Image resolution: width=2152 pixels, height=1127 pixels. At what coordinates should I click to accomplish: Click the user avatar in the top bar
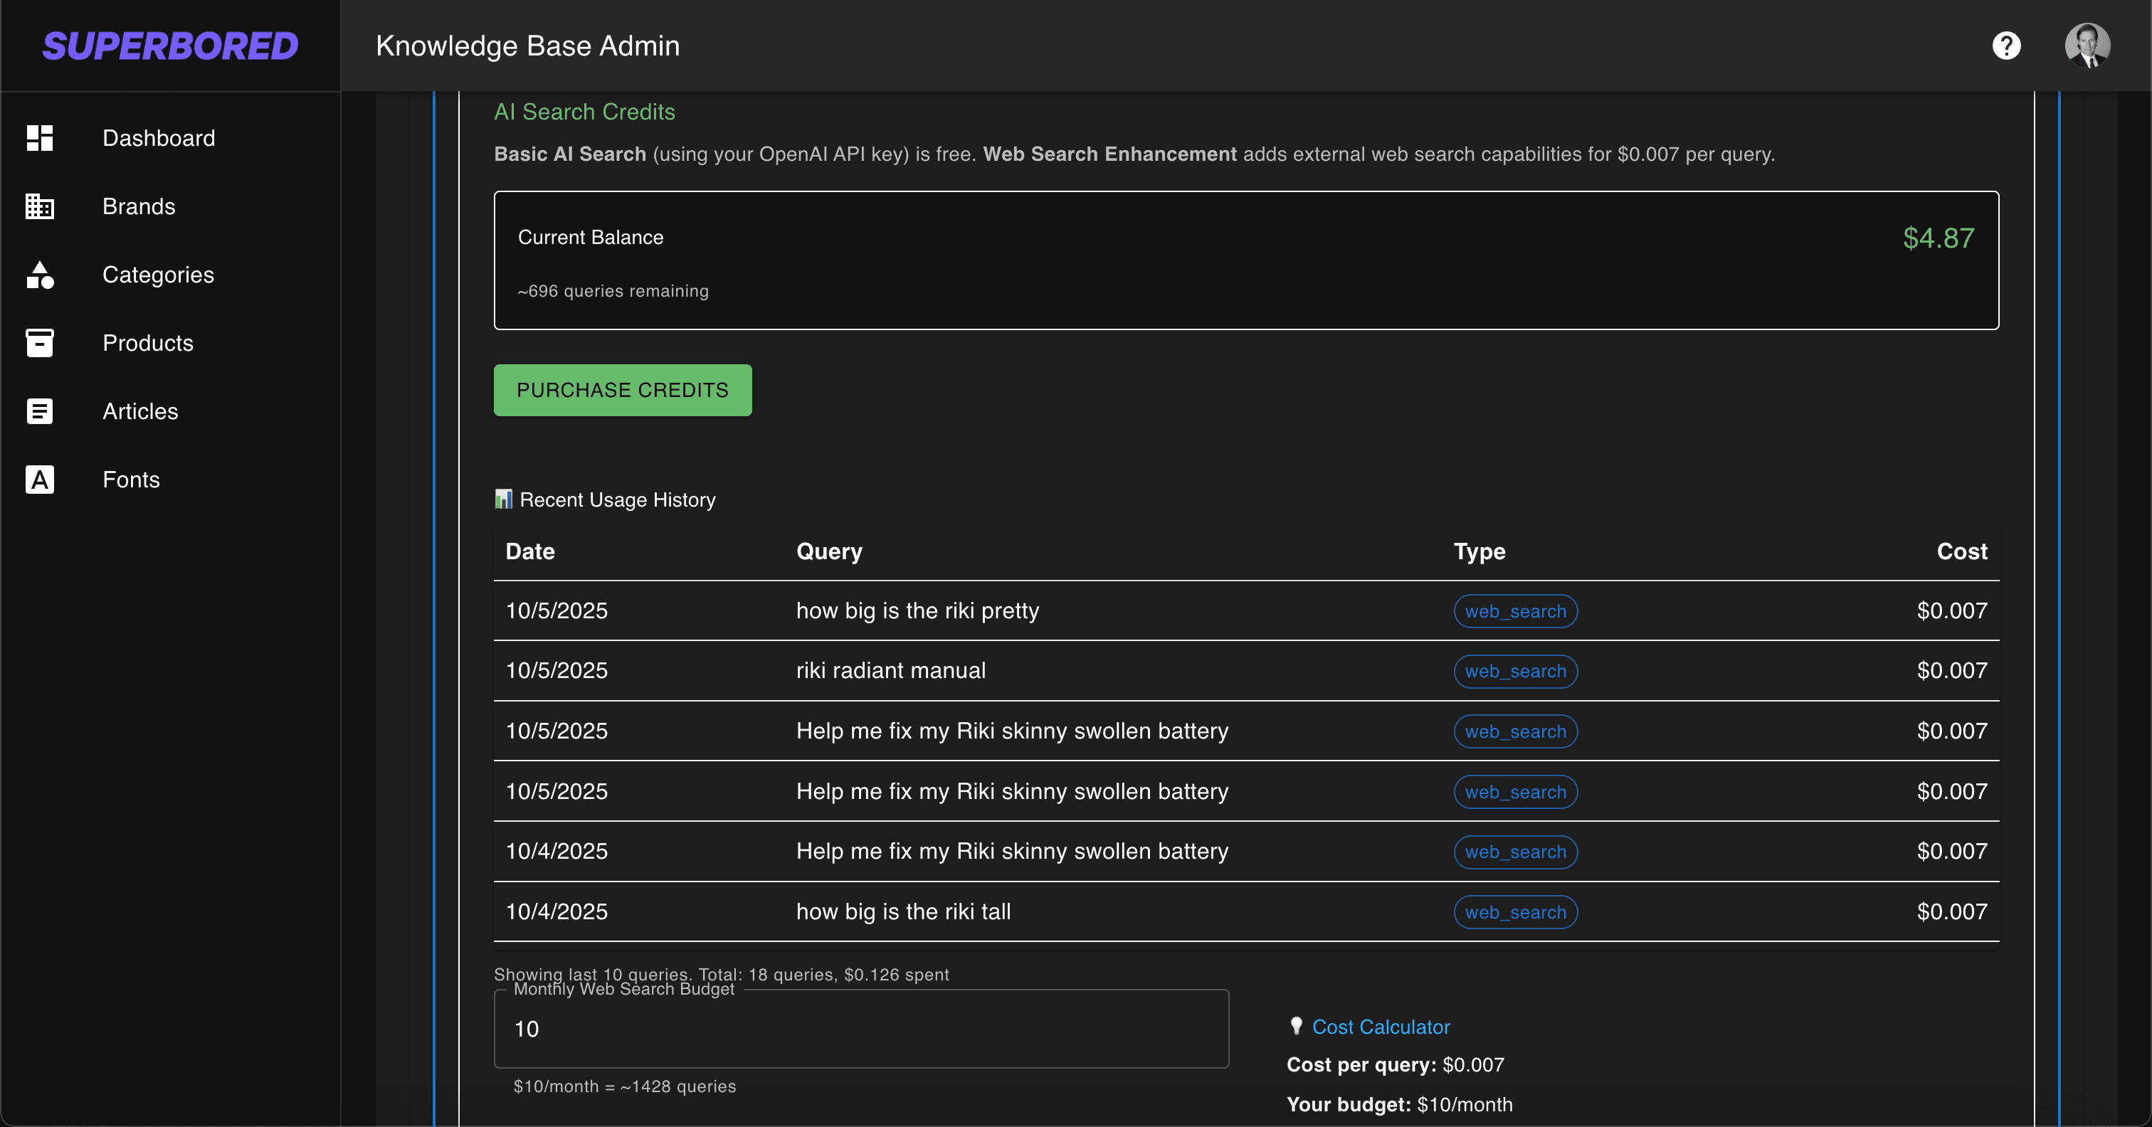point(2087,45)
